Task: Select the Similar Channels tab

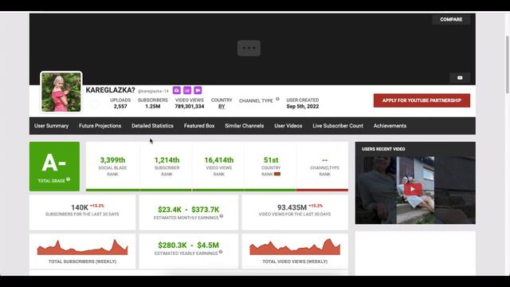Action: (x=245, y=126)
